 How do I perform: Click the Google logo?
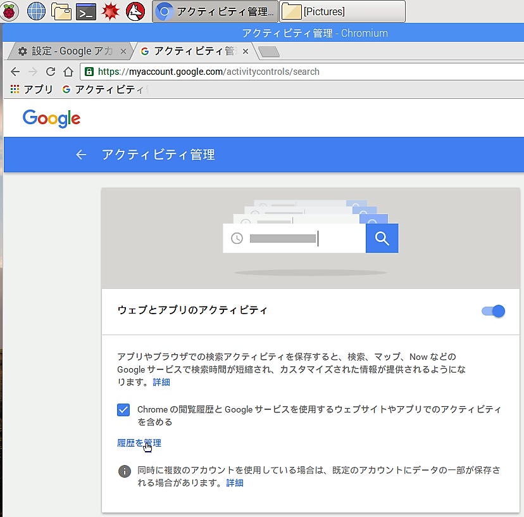(x=51, y=118)
